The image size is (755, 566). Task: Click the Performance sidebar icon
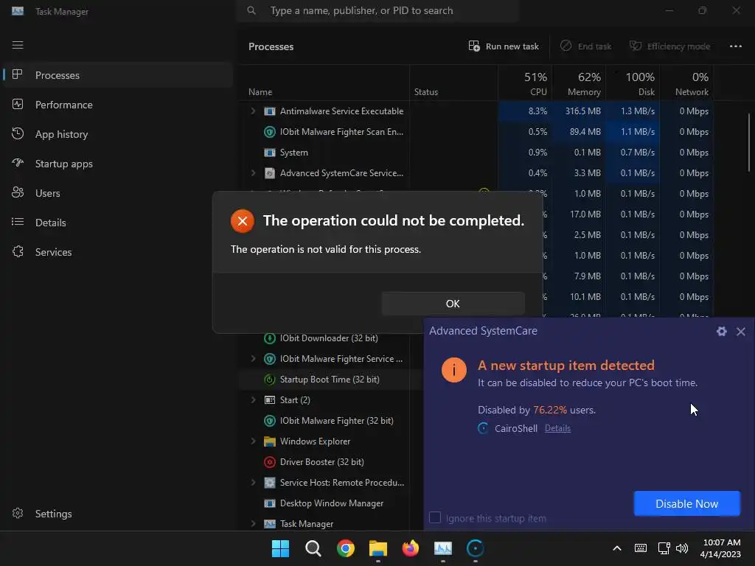(x=18, y=104)
